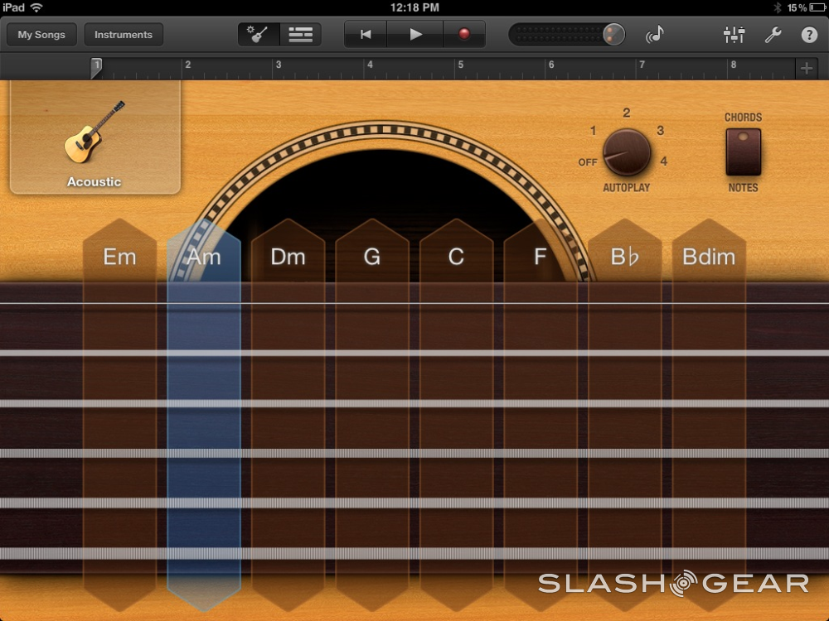Play the Em chord strip

tap(120, 415)
